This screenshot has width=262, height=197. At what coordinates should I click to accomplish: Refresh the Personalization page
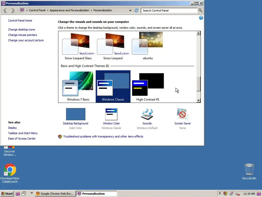pyautogui.click(x=137, y=10)
